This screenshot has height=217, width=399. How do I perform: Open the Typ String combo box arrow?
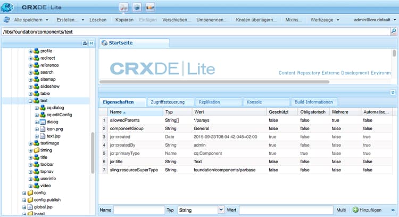221,210
